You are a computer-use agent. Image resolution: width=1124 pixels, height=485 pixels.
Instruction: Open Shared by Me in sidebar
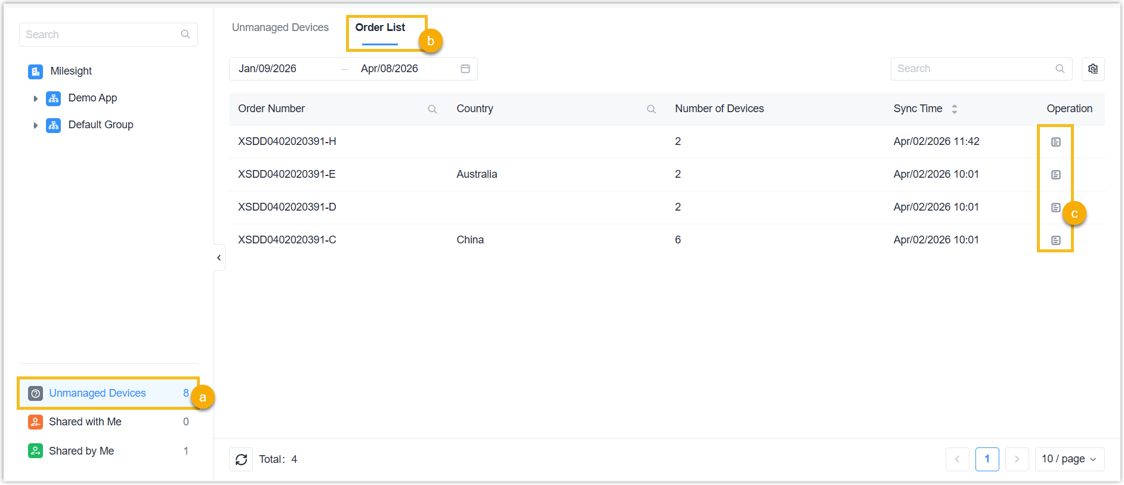point(81,451)
